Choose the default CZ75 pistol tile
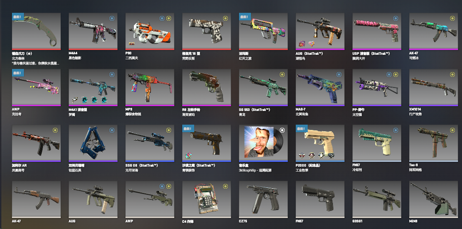 click(263, 199)
